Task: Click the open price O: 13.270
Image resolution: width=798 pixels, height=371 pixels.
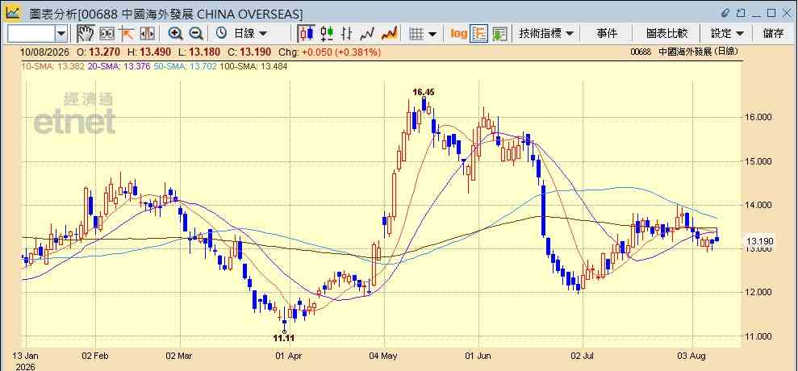Action: [98, 52]
